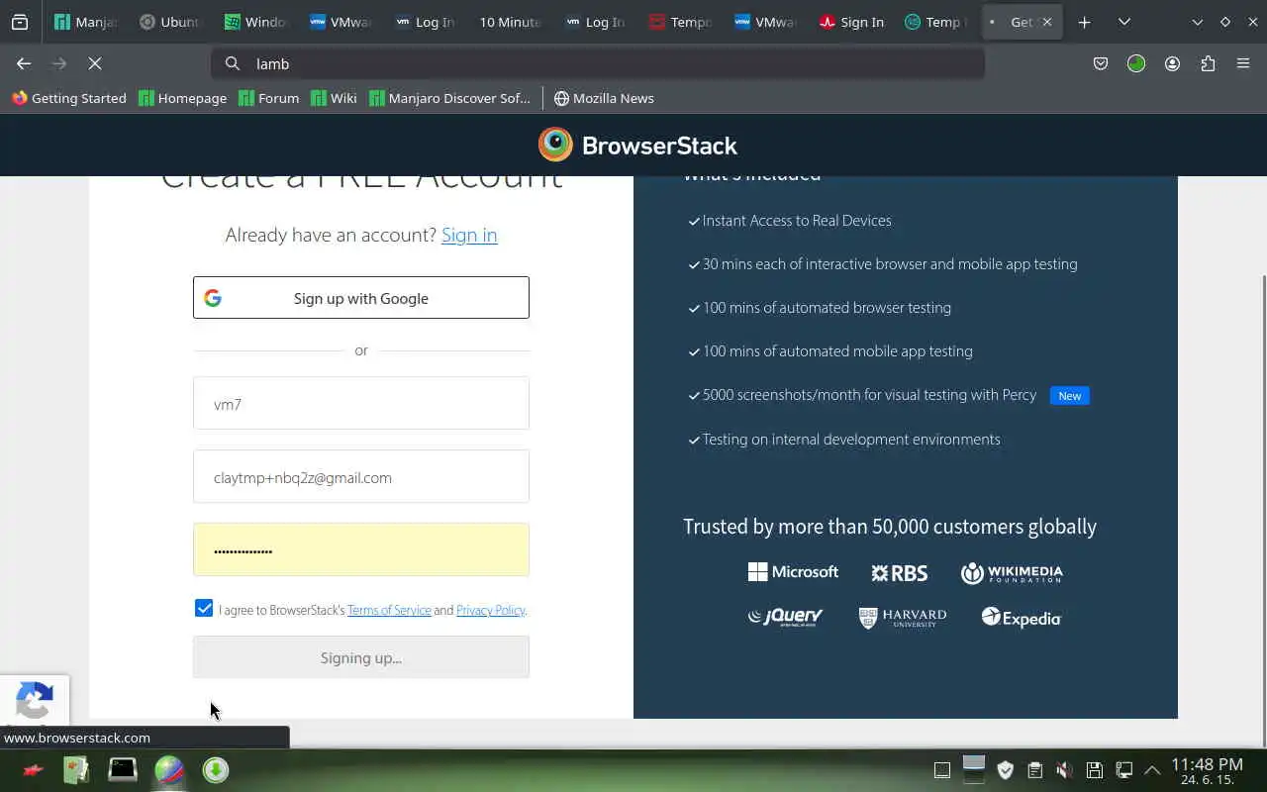The image size is (1267, 792).
Task: Open a new browser tab
Action: click(x=1085, y=22)
